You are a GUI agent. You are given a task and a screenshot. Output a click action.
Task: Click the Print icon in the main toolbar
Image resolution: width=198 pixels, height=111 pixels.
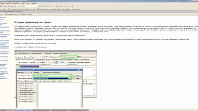[x=12, y=6]
